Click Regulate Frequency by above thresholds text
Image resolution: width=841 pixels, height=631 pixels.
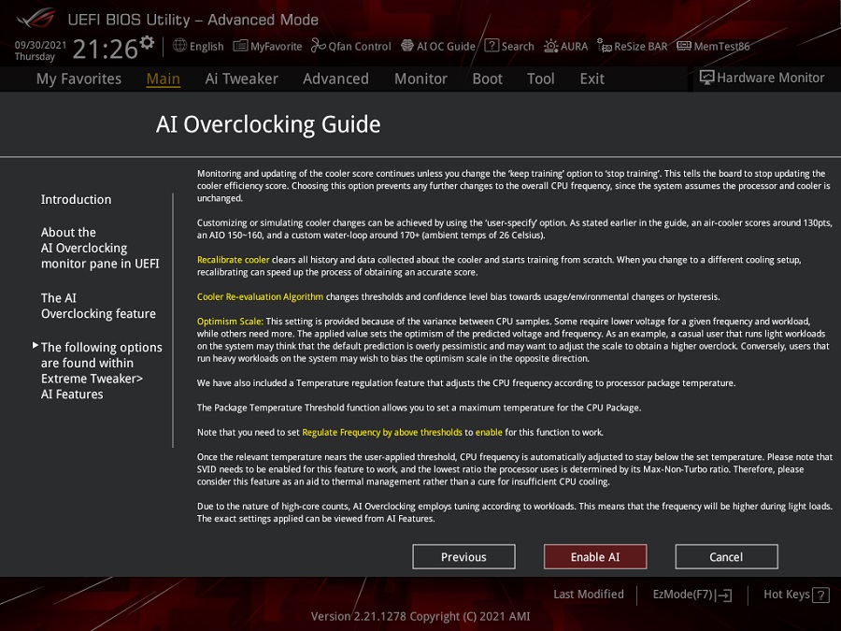pyautogui.click(x=382, y=433)
